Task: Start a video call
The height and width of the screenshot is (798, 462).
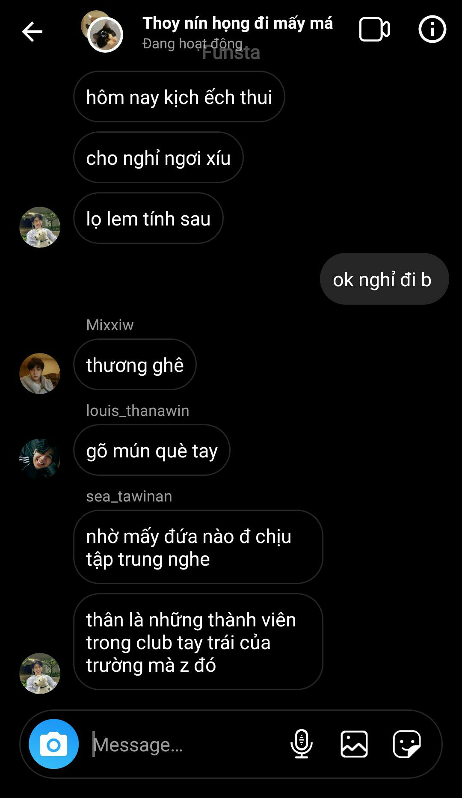Action: click(374, 30)
